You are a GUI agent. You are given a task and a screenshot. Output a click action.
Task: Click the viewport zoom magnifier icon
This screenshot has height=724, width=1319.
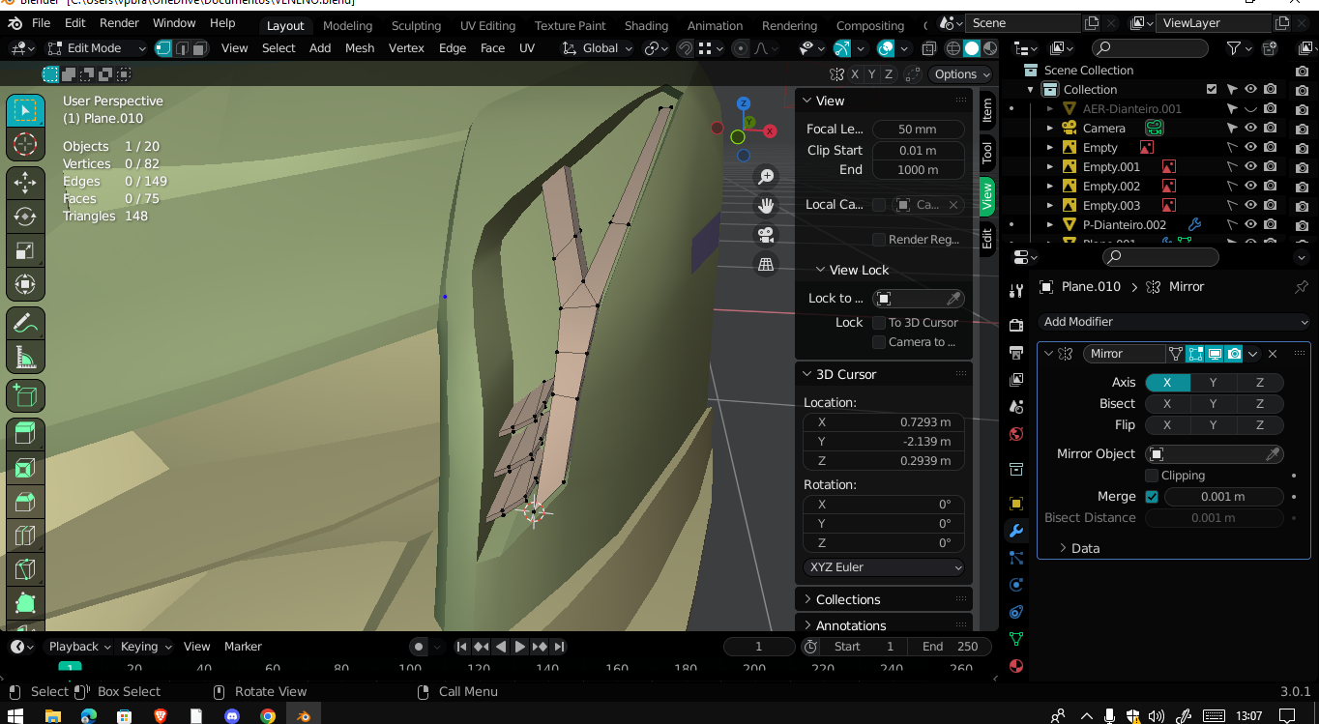[766, 177]
